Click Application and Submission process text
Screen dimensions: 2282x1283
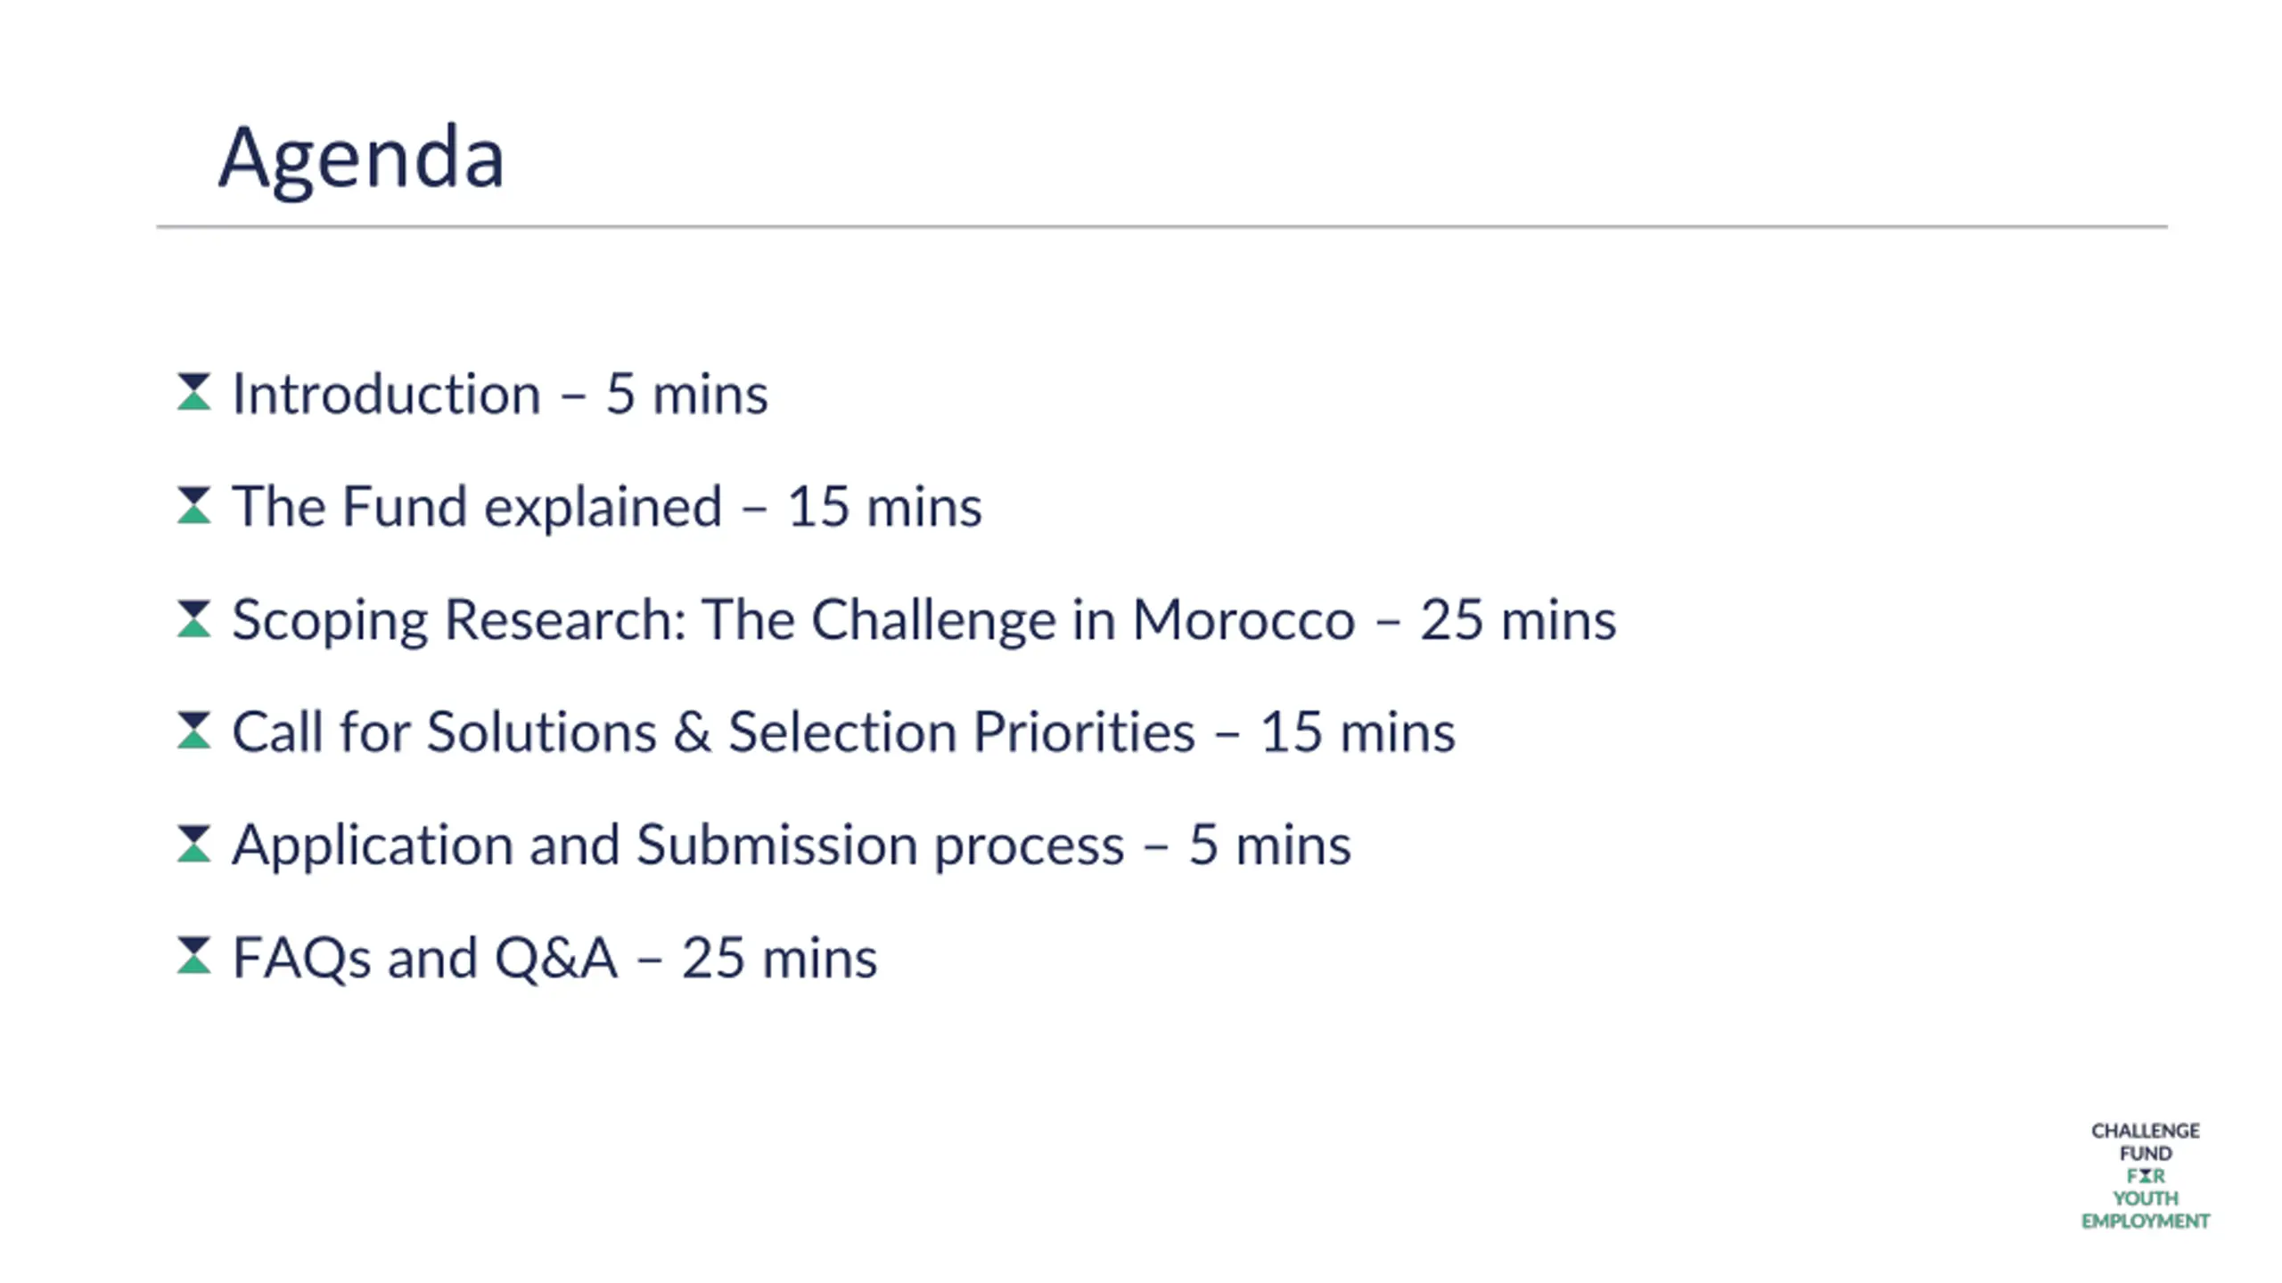tap(678, 846)
